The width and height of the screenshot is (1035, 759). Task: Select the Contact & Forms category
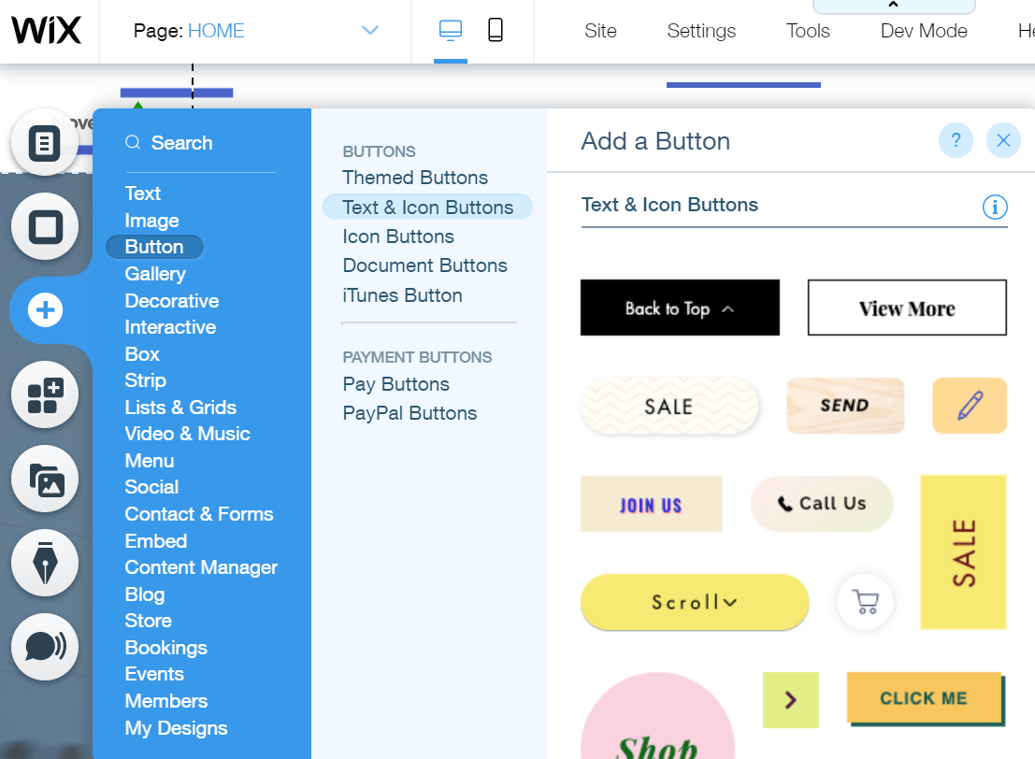(x=199, y=514)
